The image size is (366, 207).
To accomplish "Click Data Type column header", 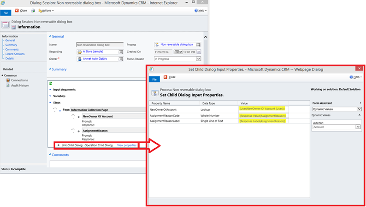I will click(x=209, y=103).
